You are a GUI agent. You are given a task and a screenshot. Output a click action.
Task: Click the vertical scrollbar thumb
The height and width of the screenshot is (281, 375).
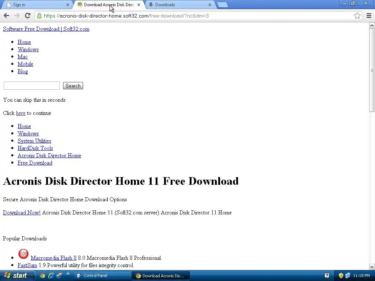click(372, 70)
